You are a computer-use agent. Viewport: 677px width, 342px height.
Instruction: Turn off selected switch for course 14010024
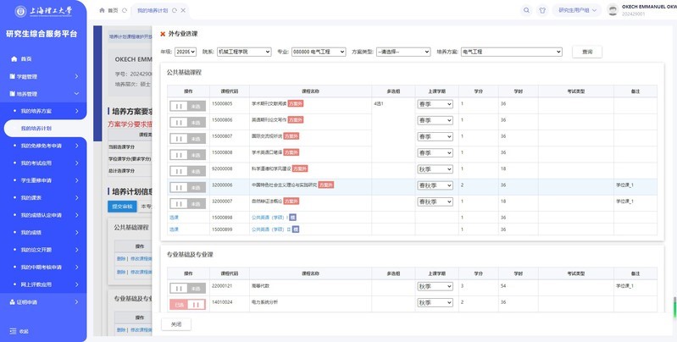[186, 303]
